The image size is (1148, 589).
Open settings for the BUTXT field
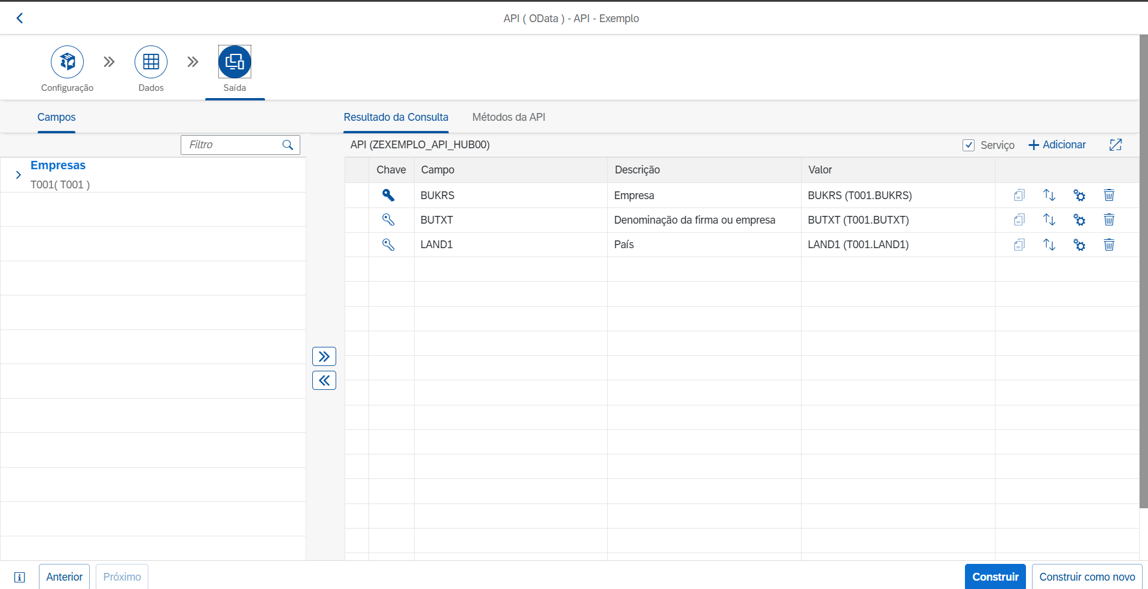[1079, 220]
